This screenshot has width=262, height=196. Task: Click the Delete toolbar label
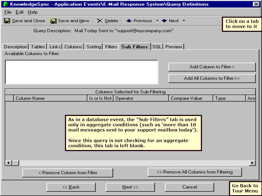[111, 21]
